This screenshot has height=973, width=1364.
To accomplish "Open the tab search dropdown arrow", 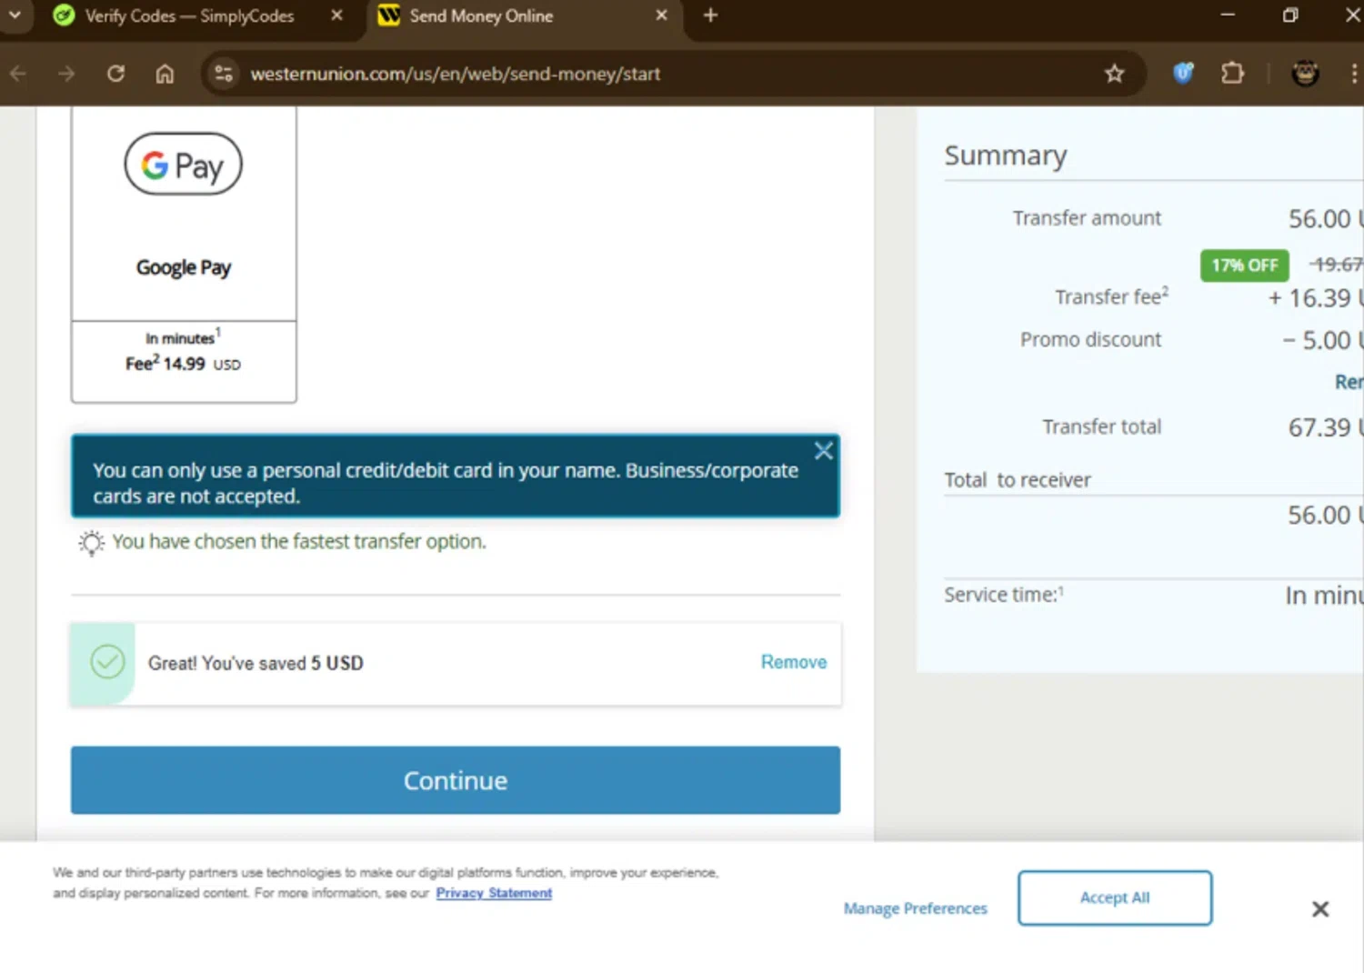I will tap(15, 15).
